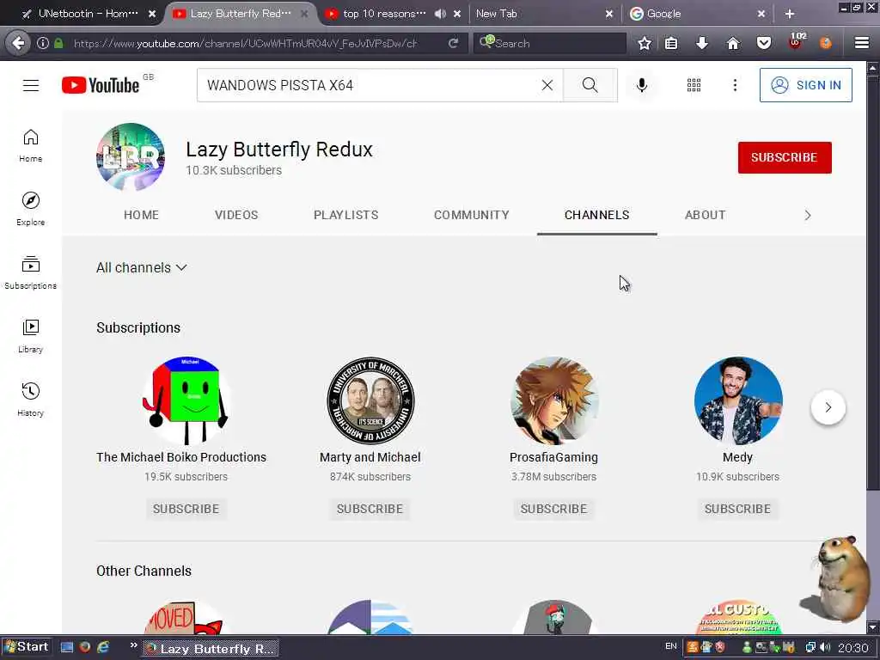The image size is (880, 660).
Task: Subscribe to Medy
Action: 737,509
